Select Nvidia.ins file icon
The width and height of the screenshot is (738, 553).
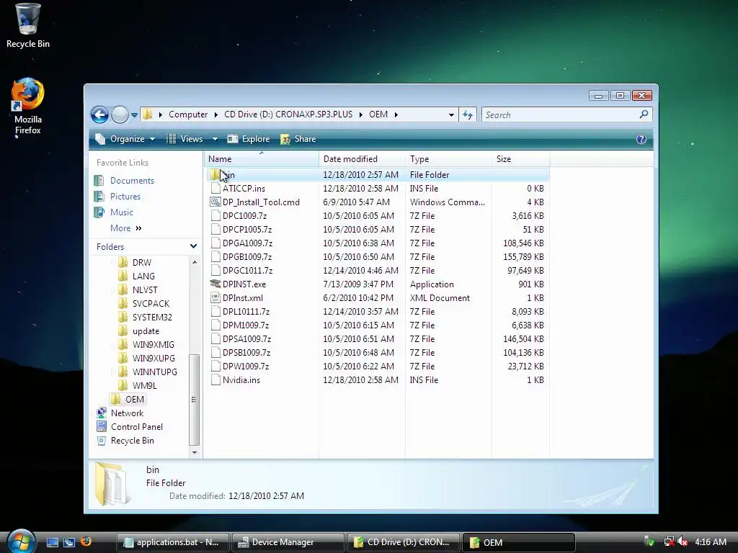click(215, 380)
